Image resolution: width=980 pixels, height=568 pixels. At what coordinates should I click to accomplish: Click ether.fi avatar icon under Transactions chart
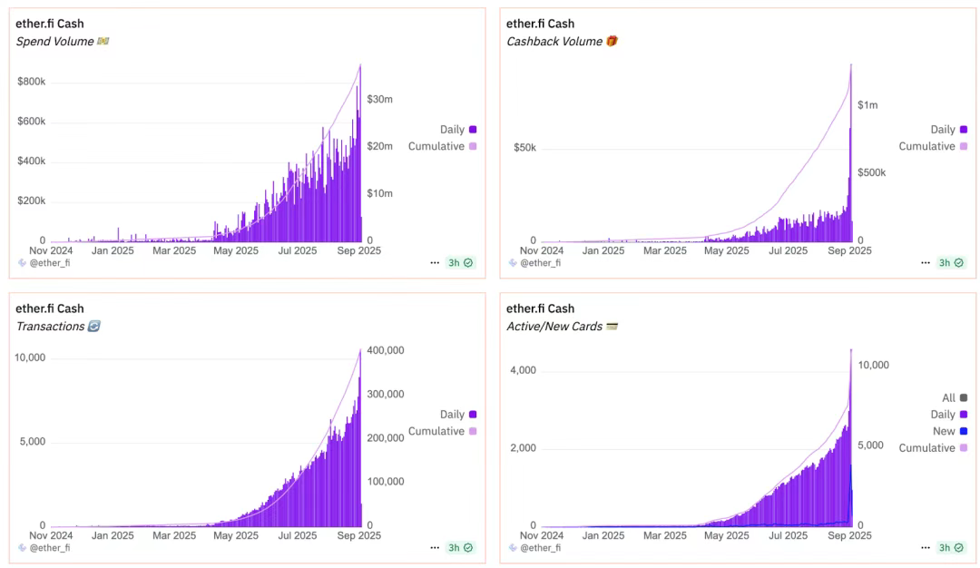click(x=22, y=548)
